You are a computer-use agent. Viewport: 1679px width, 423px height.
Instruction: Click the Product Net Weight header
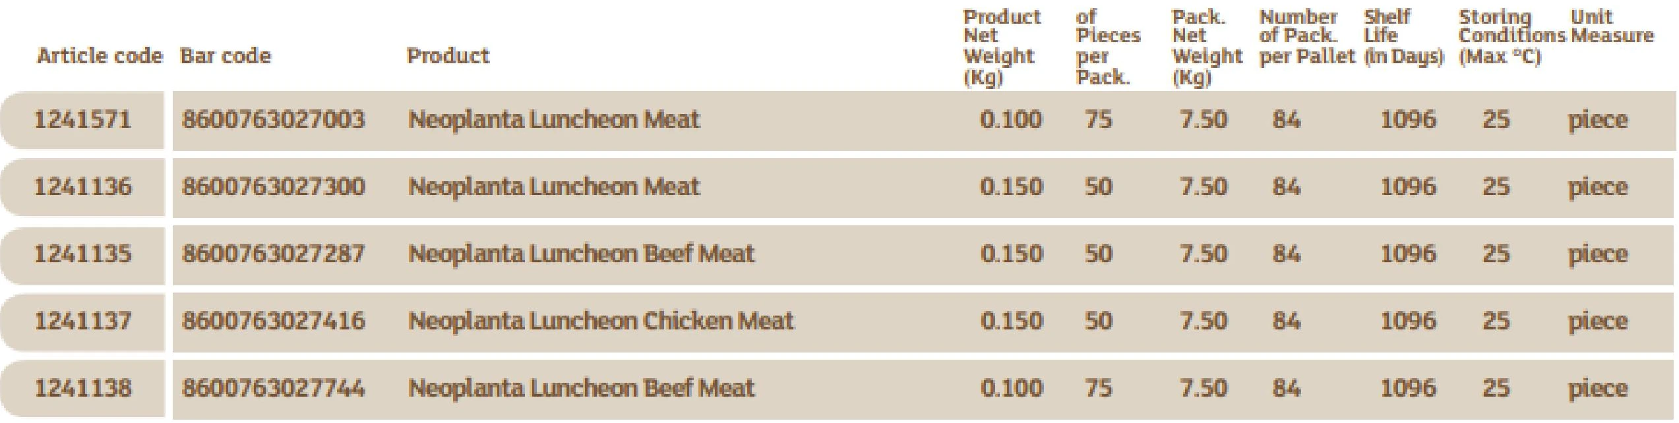pos(1002,47)
